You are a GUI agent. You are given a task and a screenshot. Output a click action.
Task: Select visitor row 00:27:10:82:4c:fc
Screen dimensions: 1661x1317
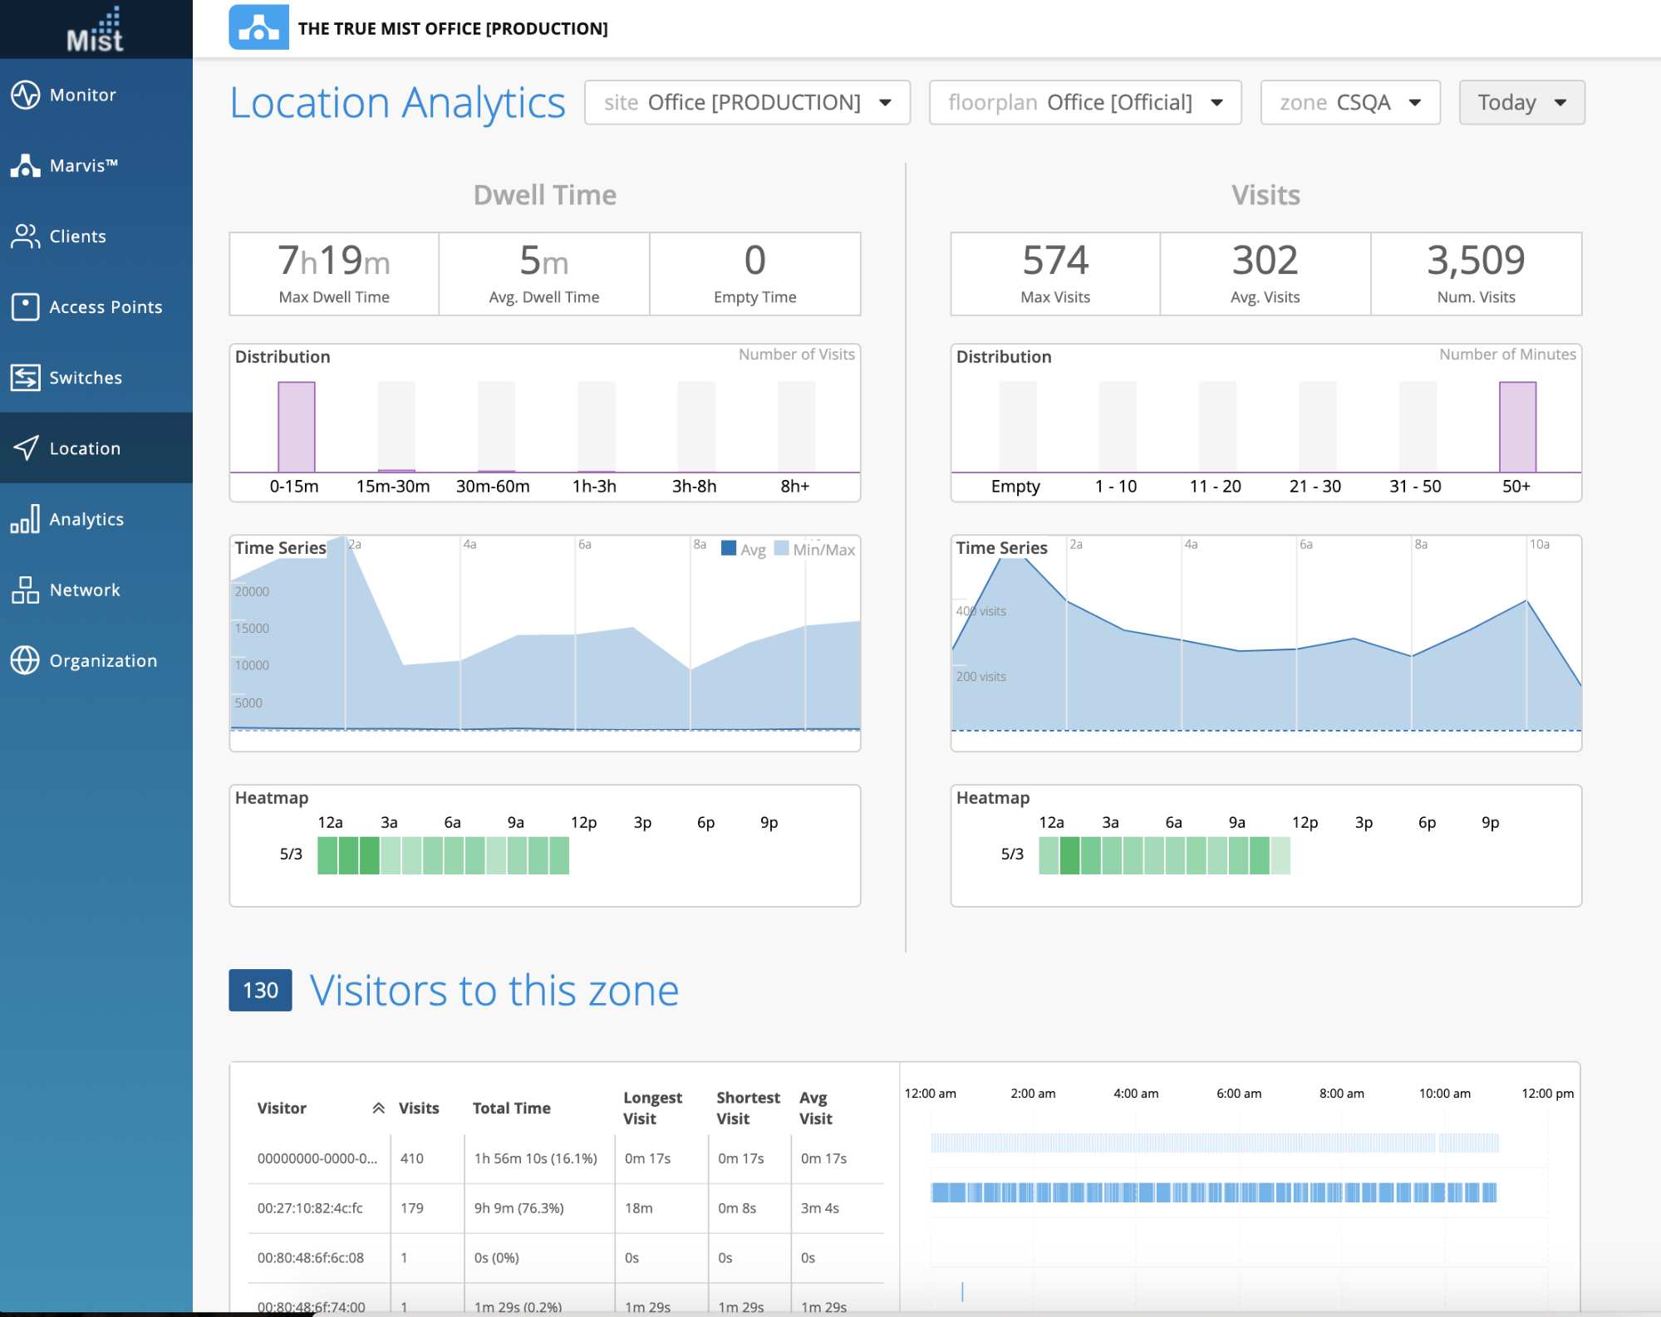coord(310,1208)
